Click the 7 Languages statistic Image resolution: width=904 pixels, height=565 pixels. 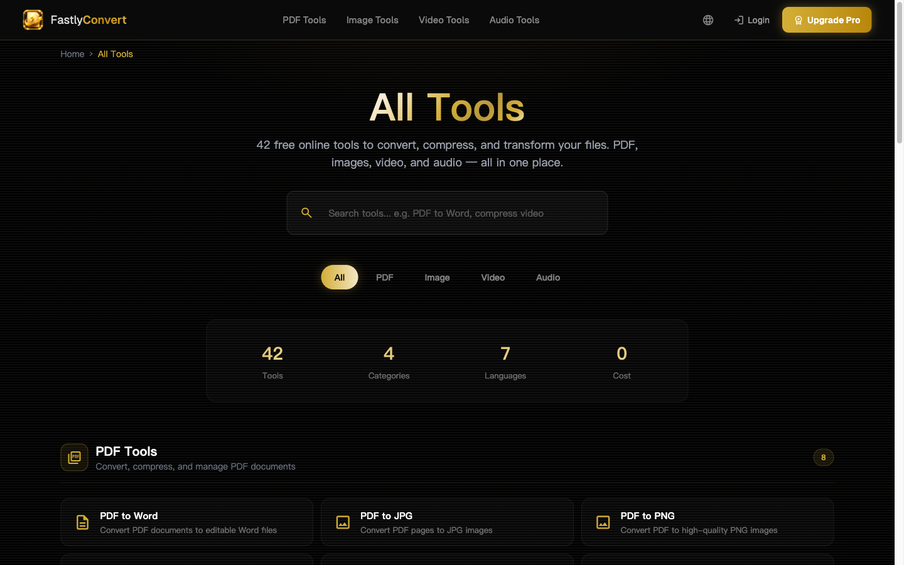505,362
